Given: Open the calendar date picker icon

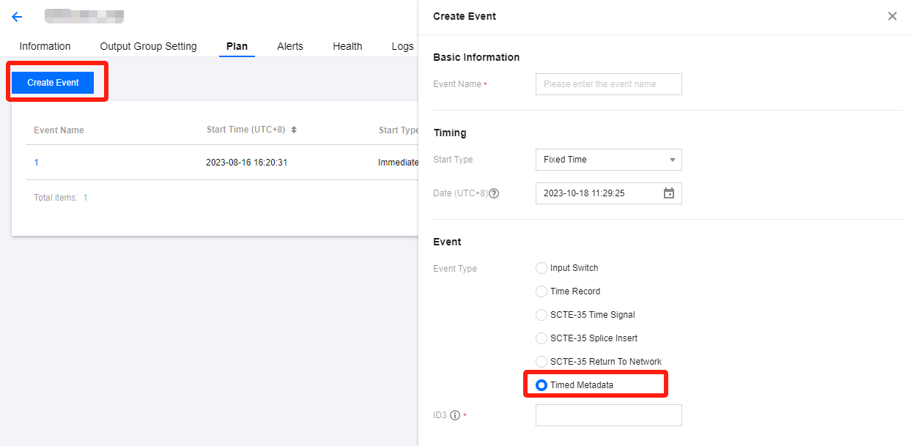Looking at the screenshot, I should [668, 193].
